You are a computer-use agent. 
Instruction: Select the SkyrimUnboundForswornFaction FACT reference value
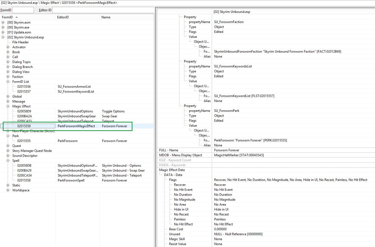pyautogui.click(x=278, y=52)
